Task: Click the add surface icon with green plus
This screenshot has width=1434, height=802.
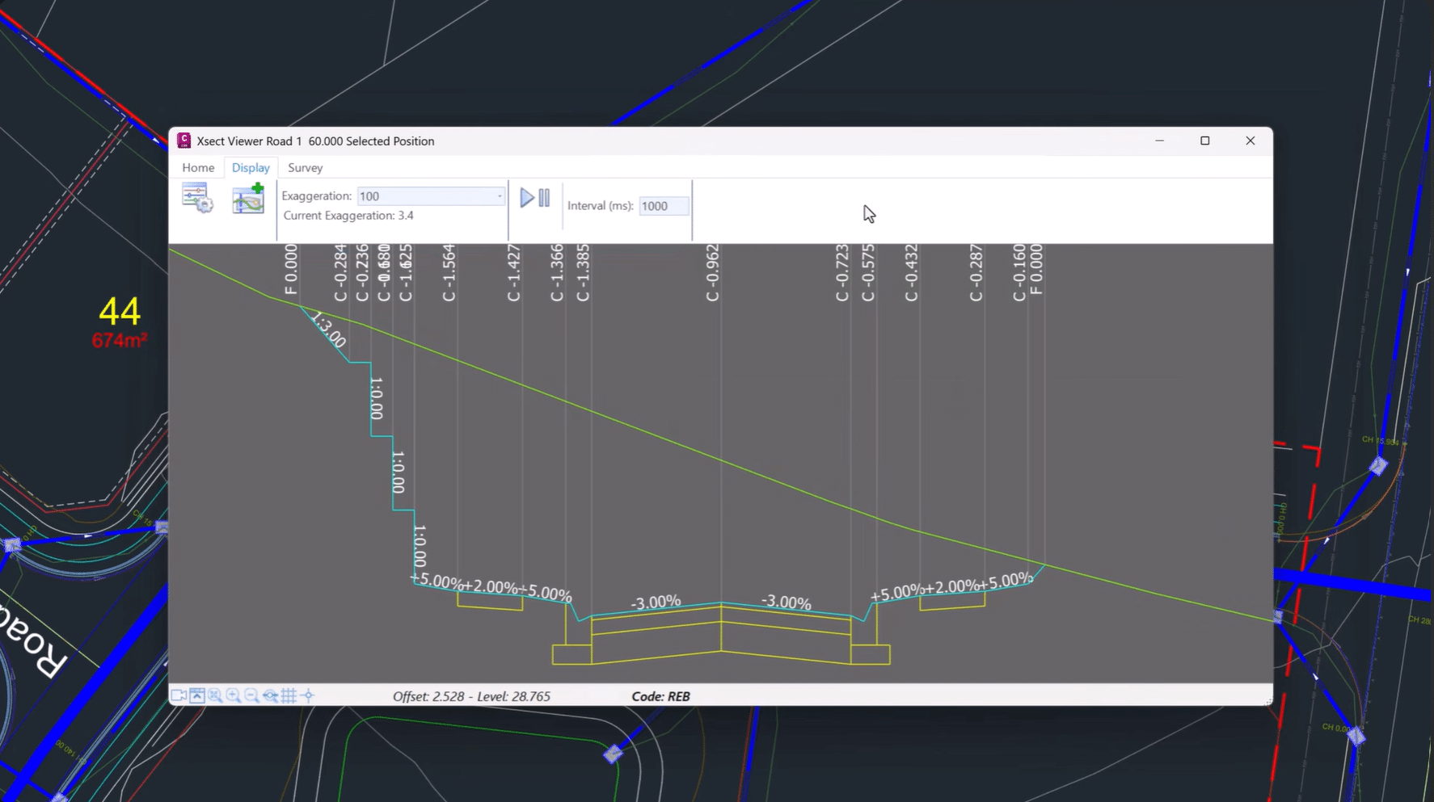Action: [248, 198]
